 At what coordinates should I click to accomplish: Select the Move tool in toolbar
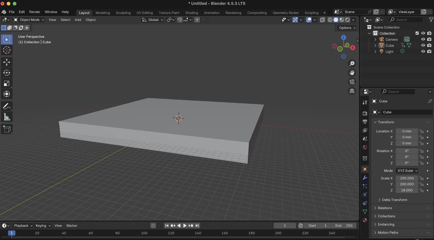click(x=7, y=62)
